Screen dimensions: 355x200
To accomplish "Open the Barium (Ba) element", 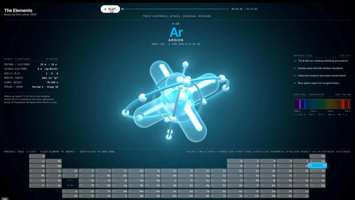I will pos(54,181).
